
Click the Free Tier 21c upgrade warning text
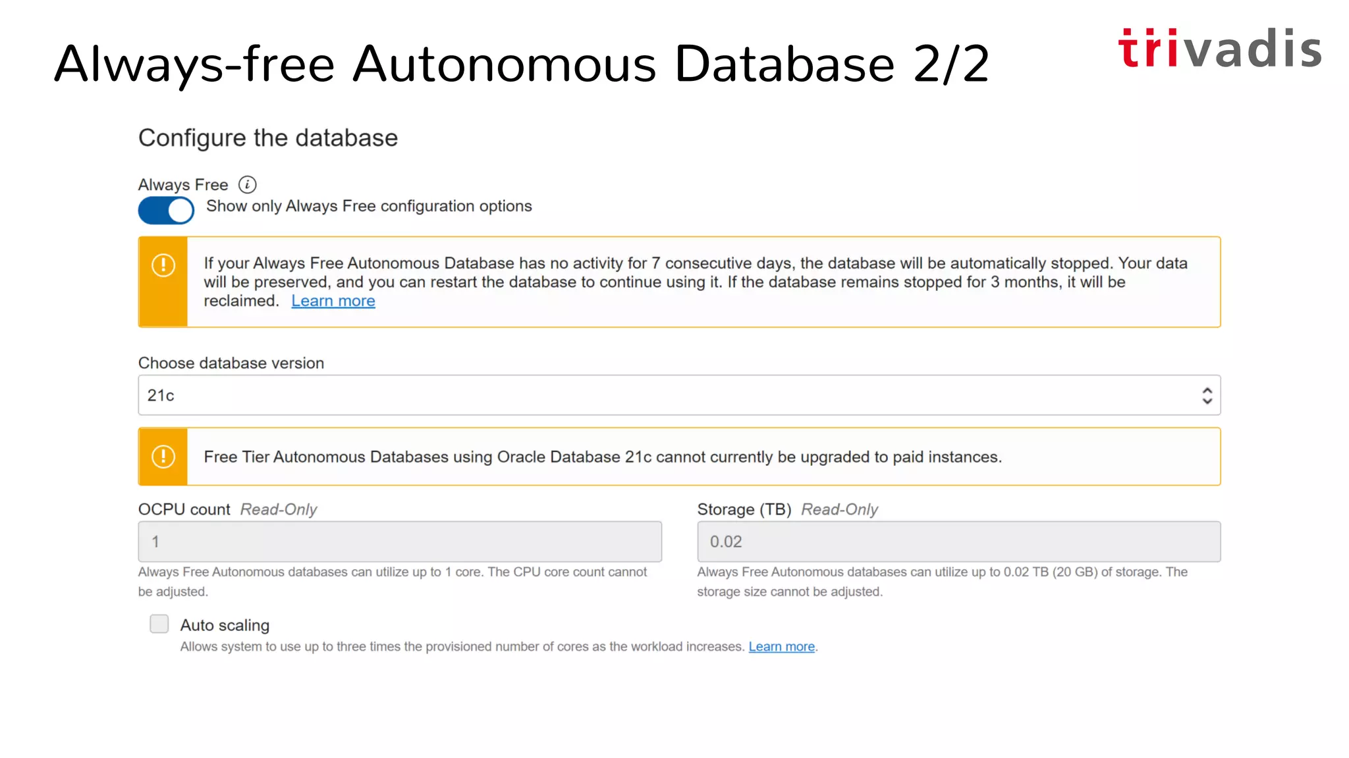pyautogui.click(x=603, y=457)
